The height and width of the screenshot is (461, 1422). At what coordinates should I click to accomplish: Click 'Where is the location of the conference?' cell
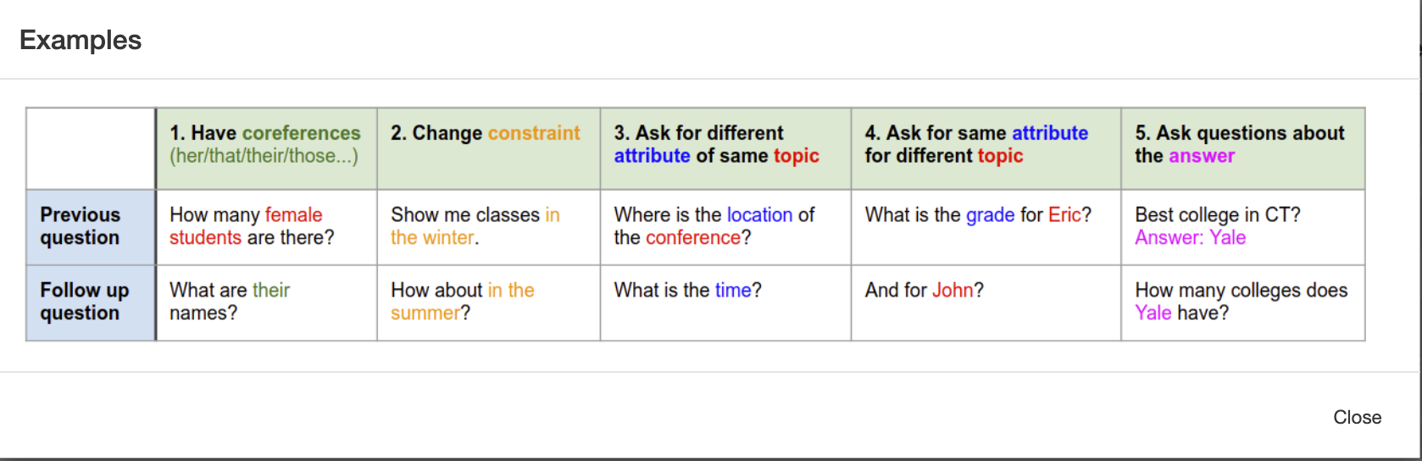tap(725, 227)
